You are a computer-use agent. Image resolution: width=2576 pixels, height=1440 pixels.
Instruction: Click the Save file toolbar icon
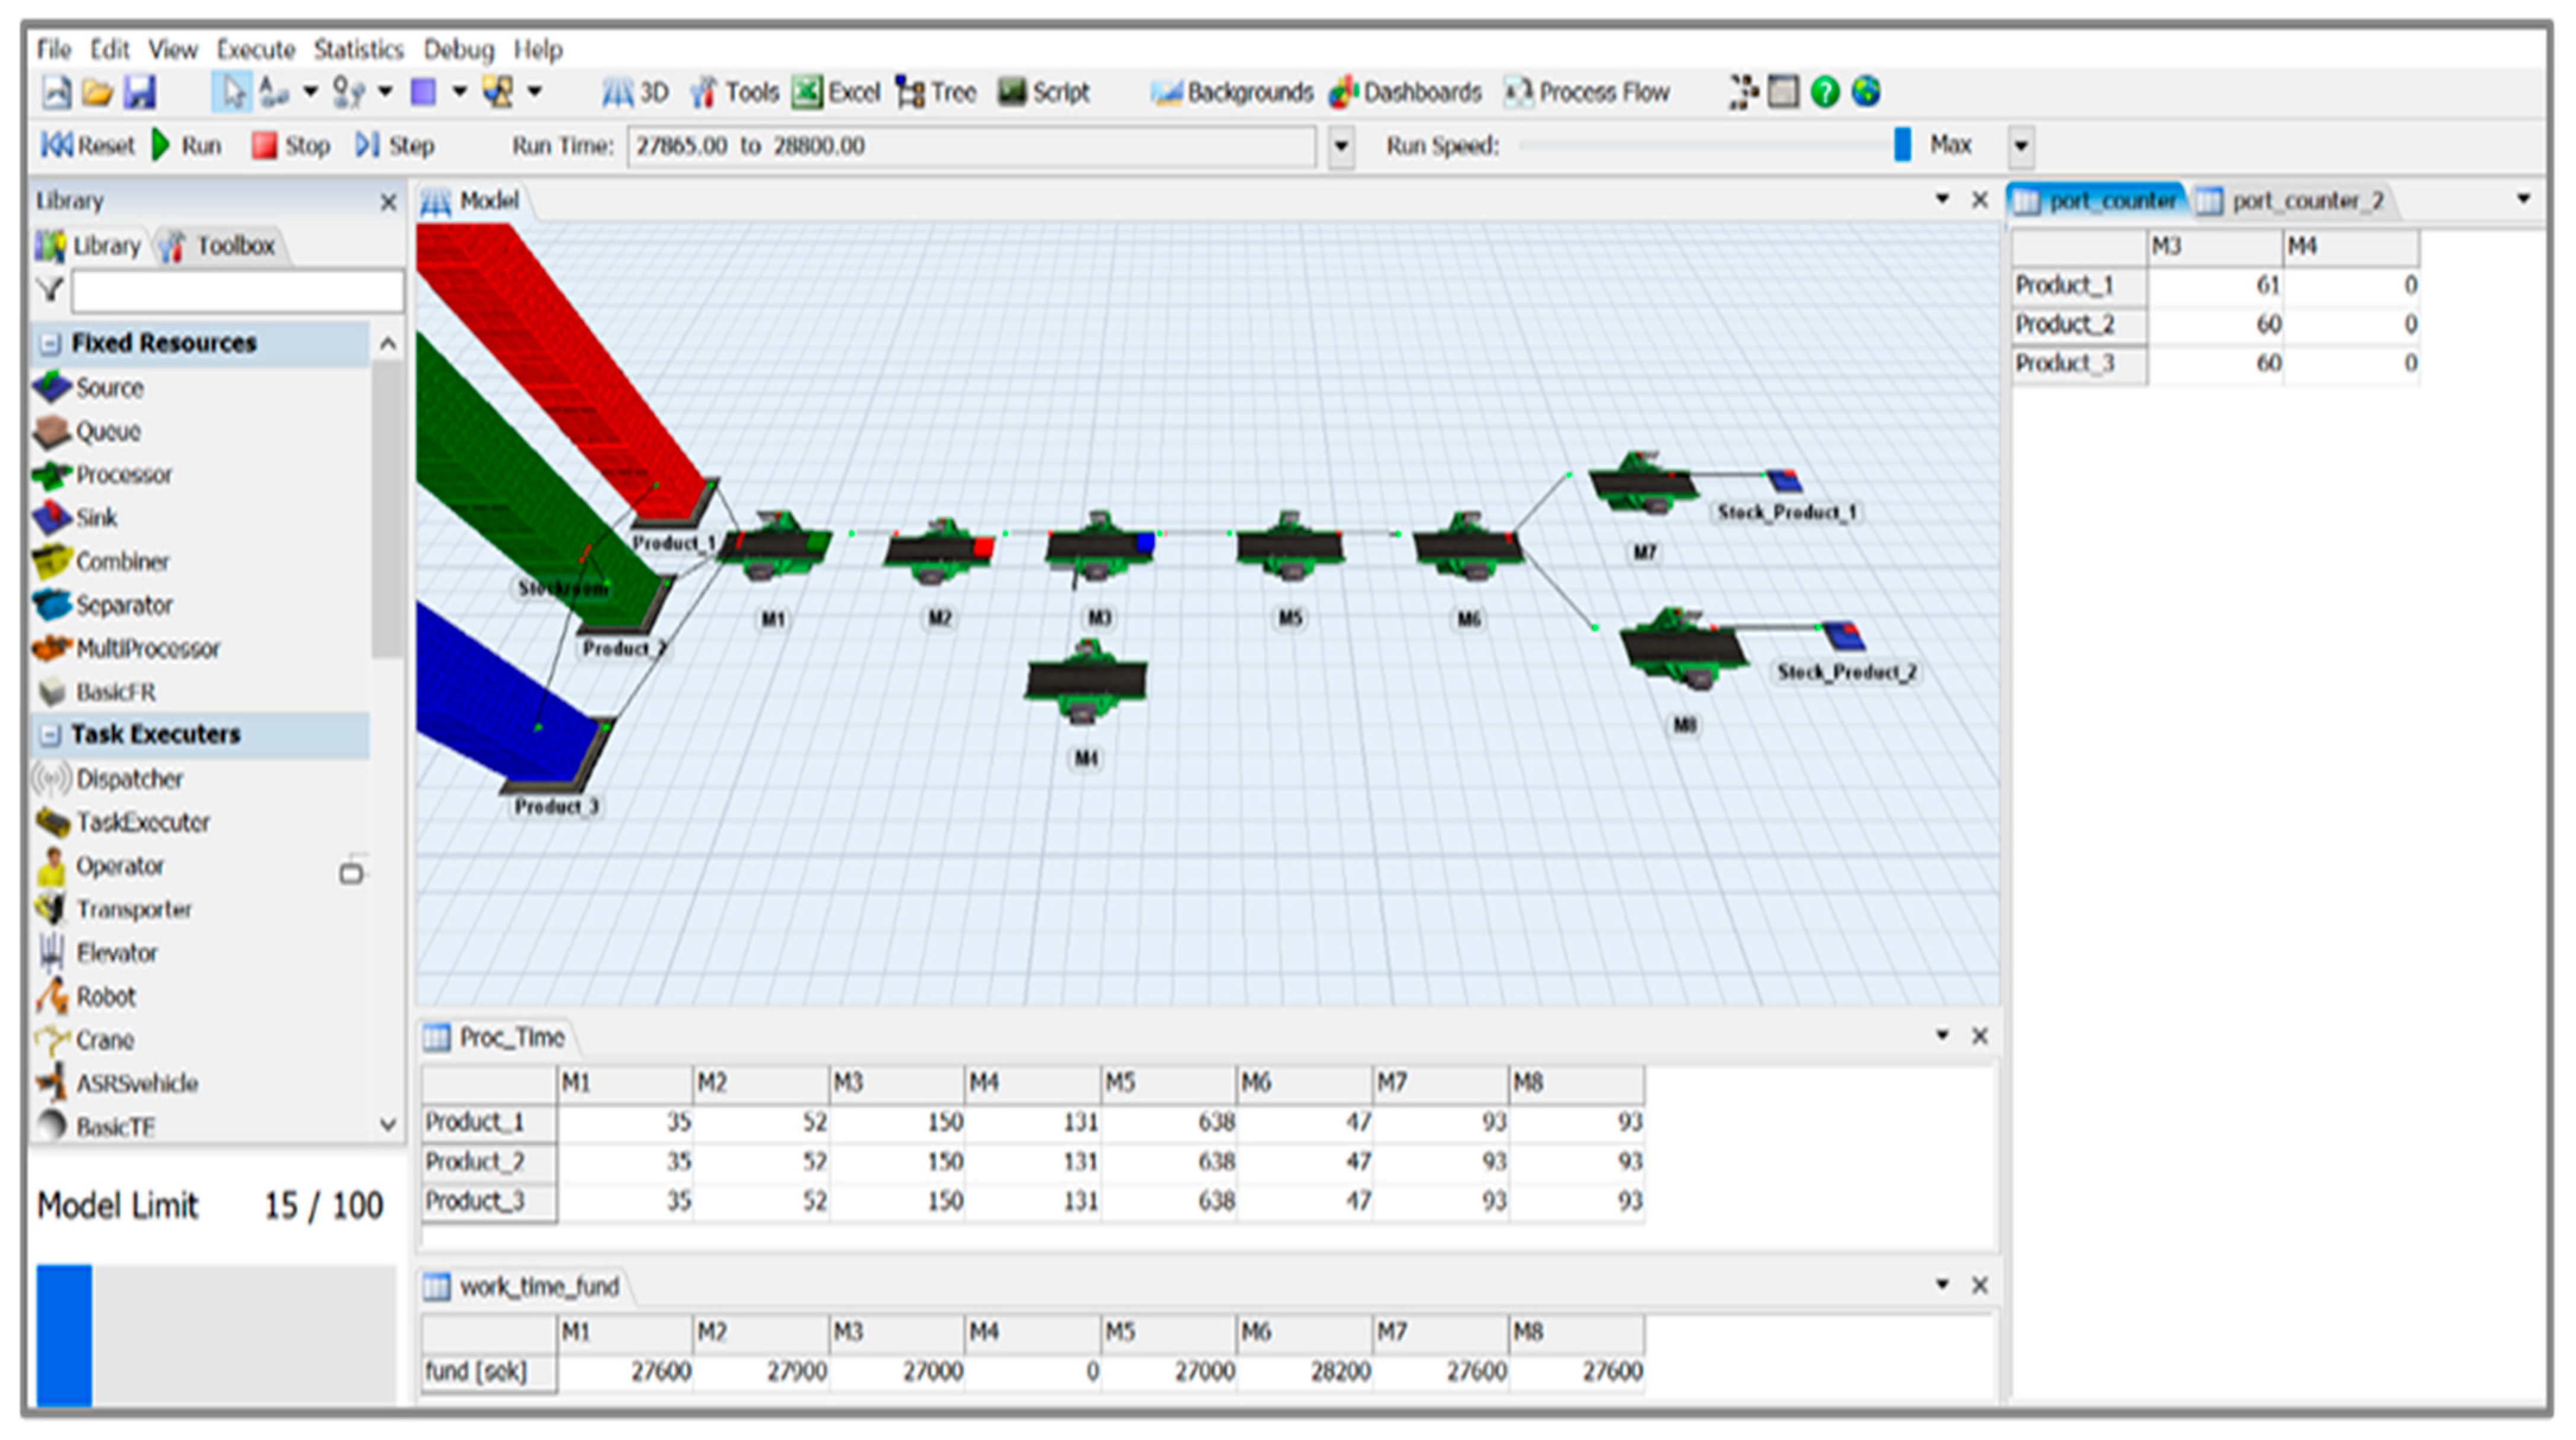coord(139,92)
